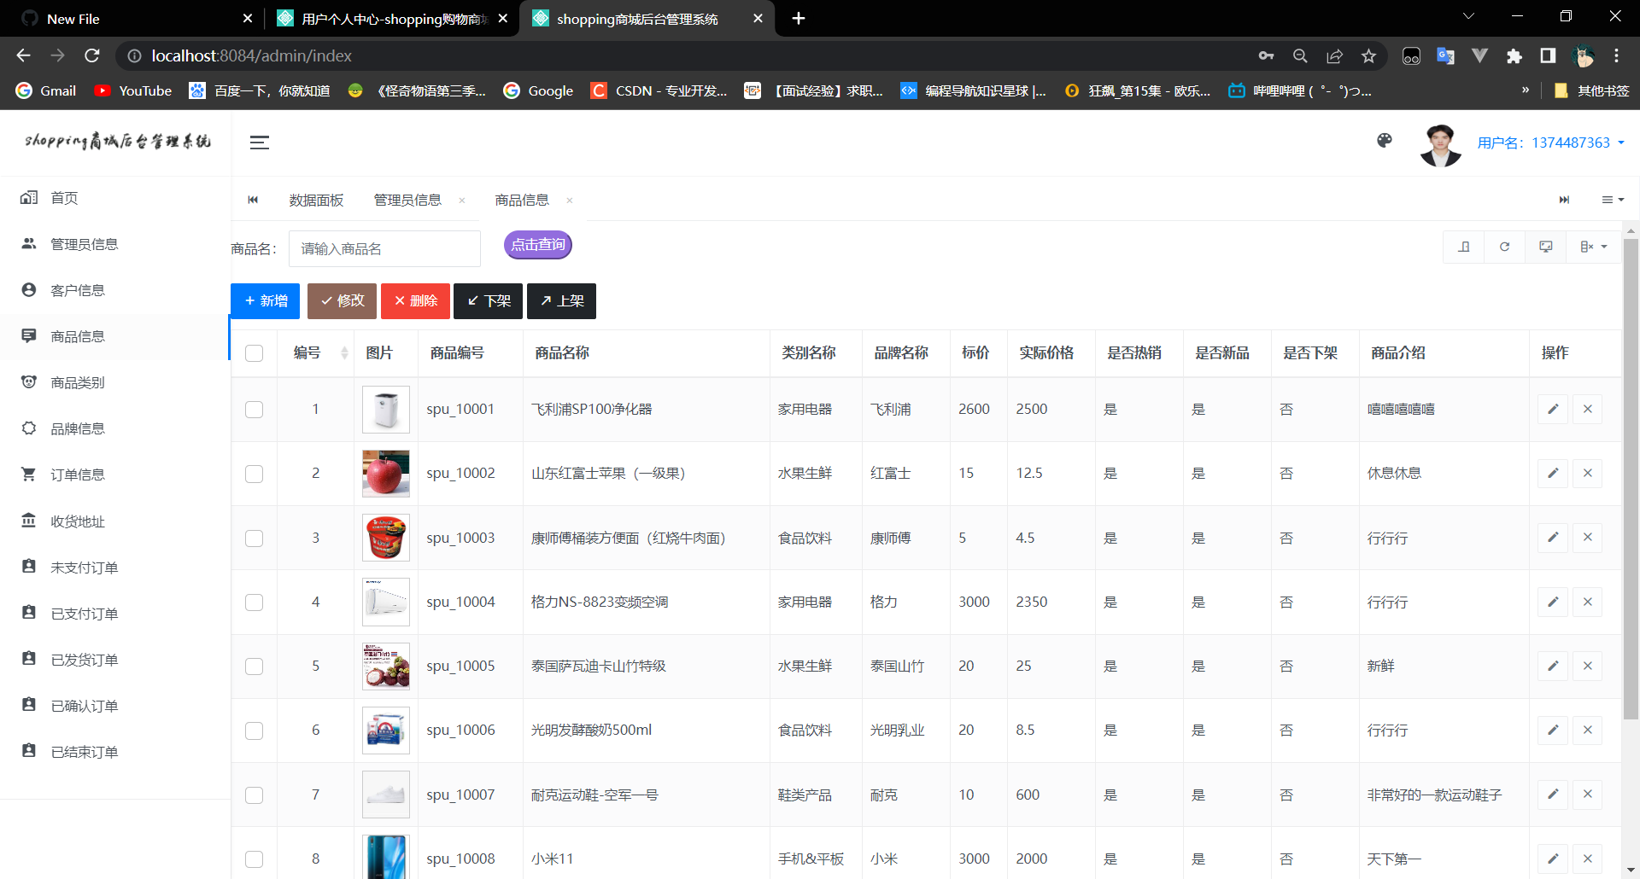Toggle the sidebar hamburger menu icon
The width and height of the screenshot is (1640, 879).
pos(260,143)
